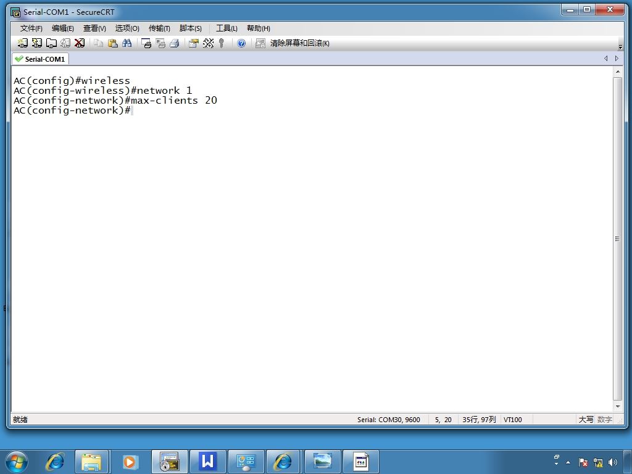Image resolution: width=632 pixels, height=474 pixels.
Task: Click the Paste clipboard icon
Action: click(x=113, y=43)
